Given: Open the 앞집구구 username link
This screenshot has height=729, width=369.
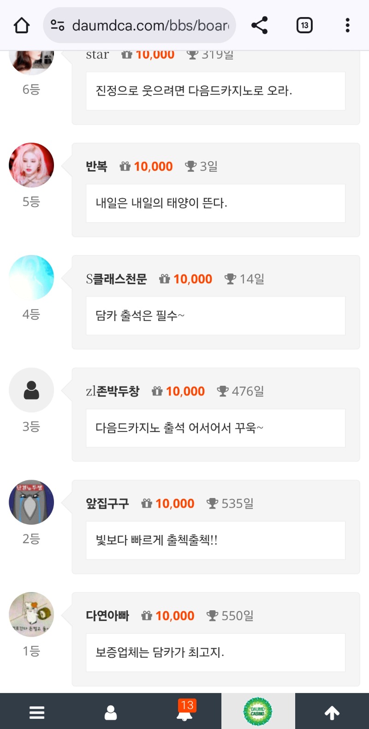Looking at the screenshot, I should 107,504.
